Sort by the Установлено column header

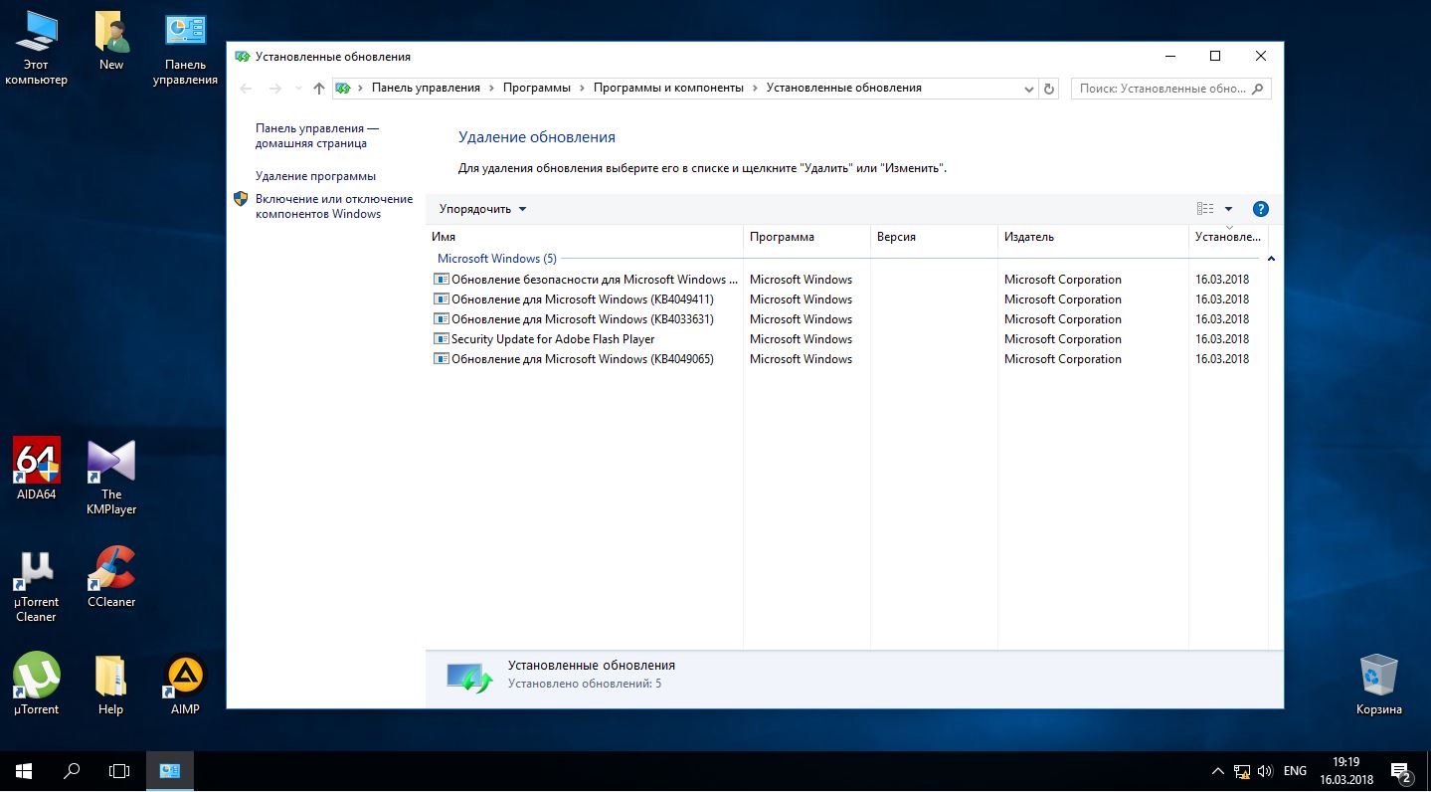coord(1228,237)
